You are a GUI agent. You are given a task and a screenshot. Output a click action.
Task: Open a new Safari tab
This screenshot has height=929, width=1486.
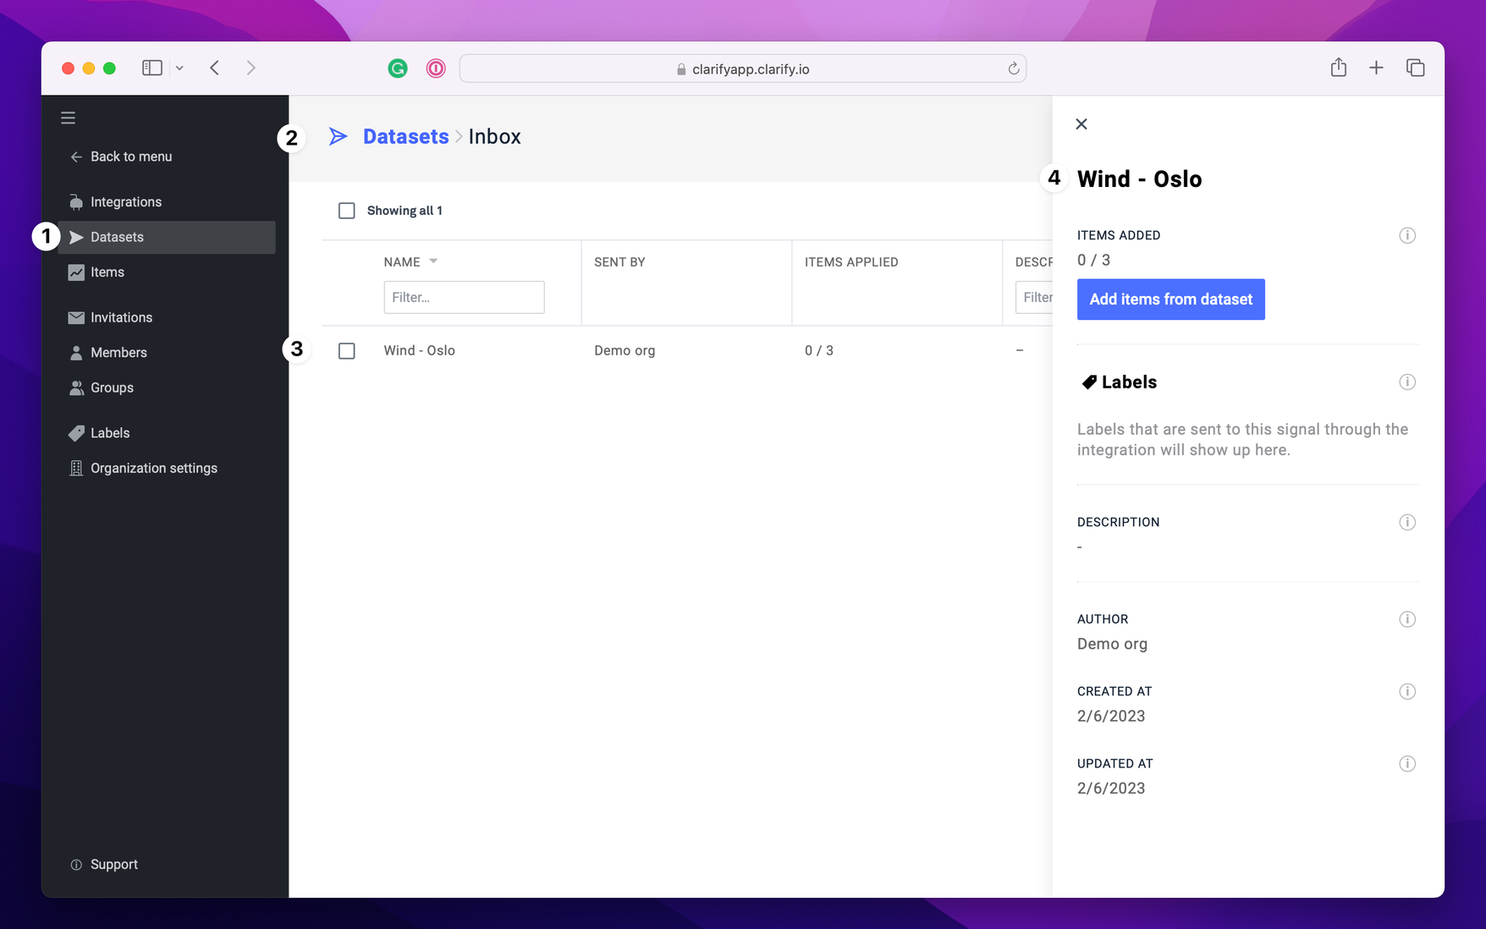[1376, 68]
